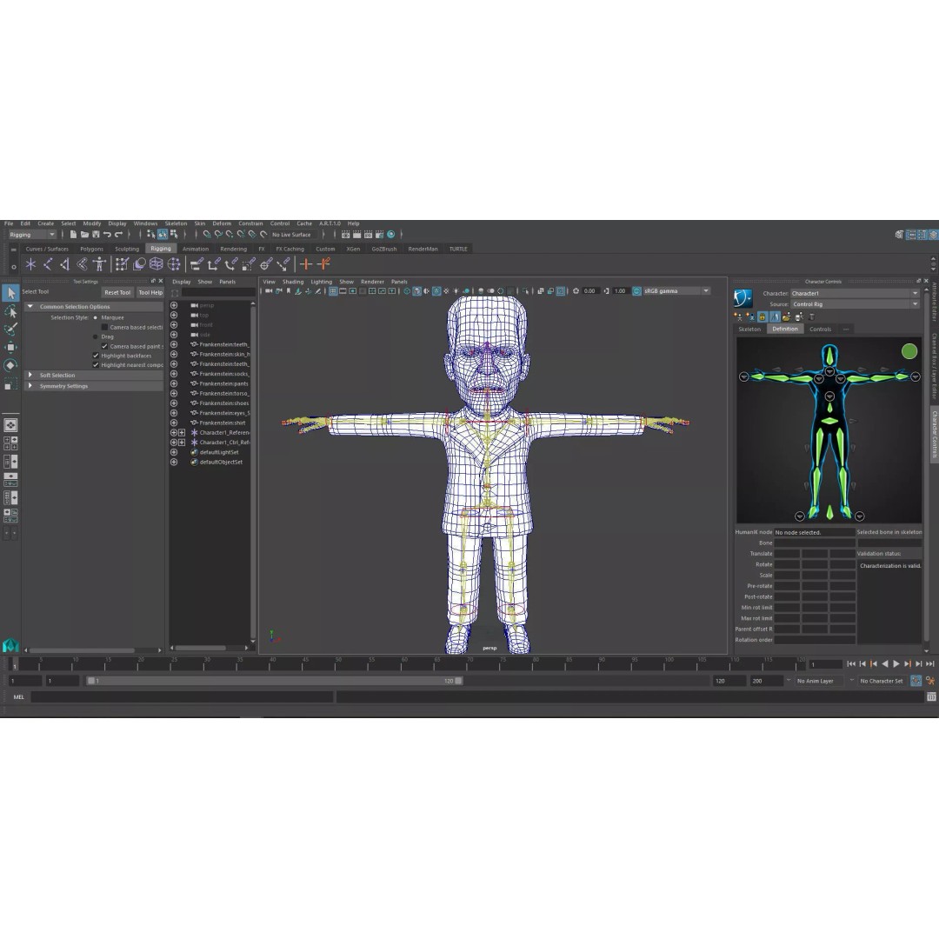
Task: Click the Create Cluster shelf icon
Action: pyautogui.click(x=174, y=264)
